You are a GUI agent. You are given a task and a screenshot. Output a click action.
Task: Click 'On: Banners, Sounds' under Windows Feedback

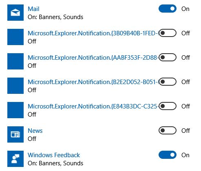[55, 163]
